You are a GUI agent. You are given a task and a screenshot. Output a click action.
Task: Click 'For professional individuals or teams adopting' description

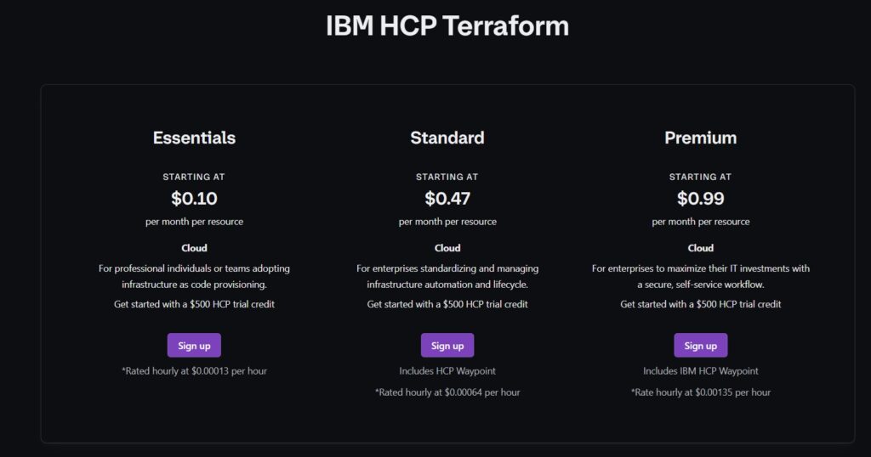pos(194,268)
